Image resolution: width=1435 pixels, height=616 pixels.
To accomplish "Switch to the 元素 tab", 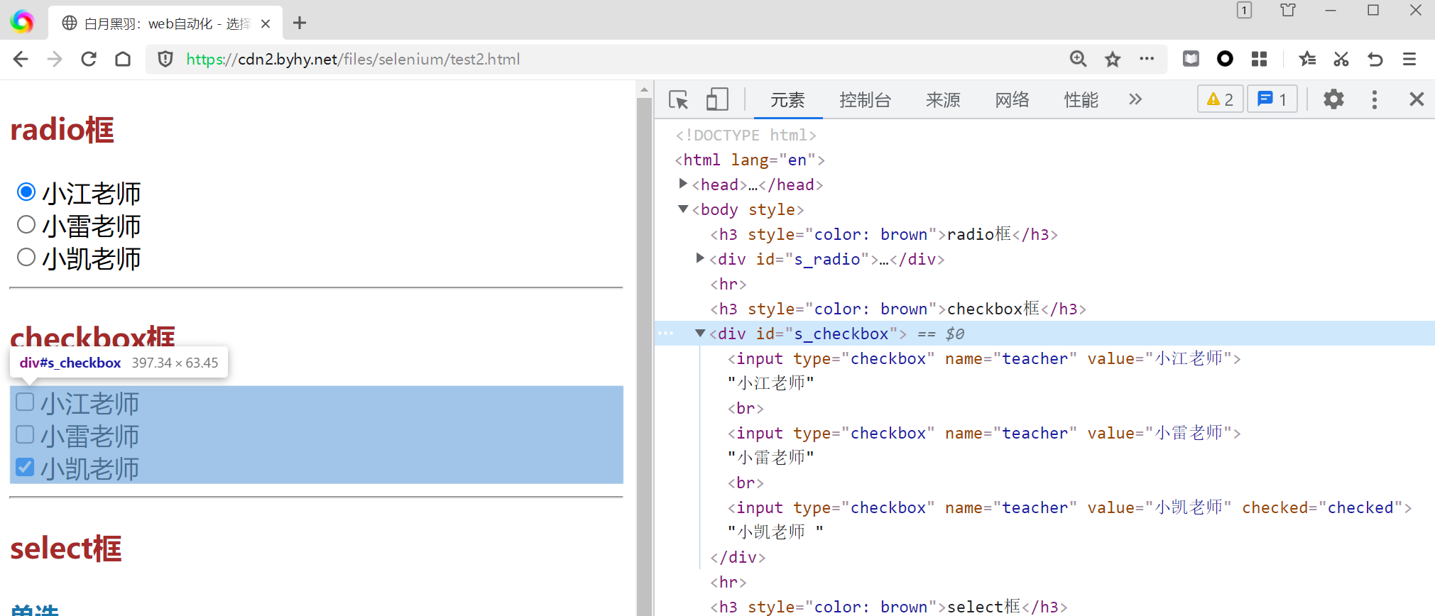I will point(787,100).
